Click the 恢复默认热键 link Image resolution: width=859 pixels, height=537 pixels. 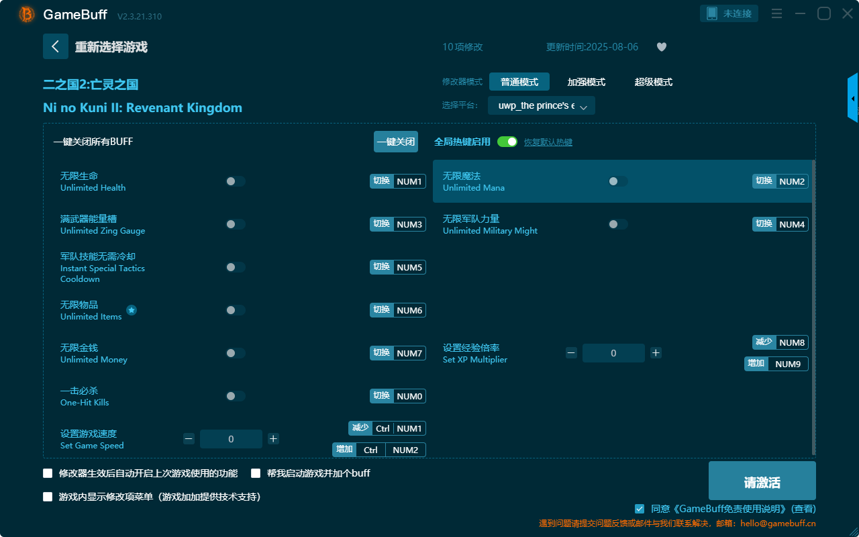pos(548,142)
